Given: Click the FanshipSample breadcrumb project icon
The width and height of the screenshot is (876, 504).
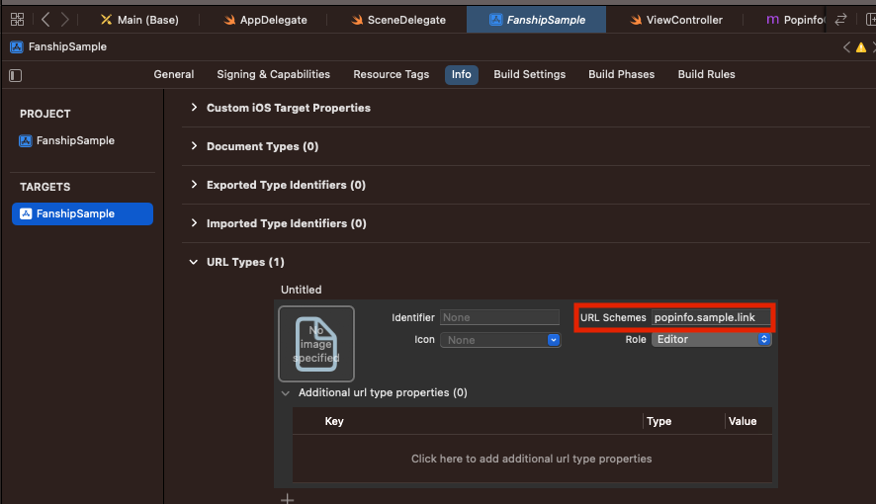Looking at the screenshot, I should point(17,46).
